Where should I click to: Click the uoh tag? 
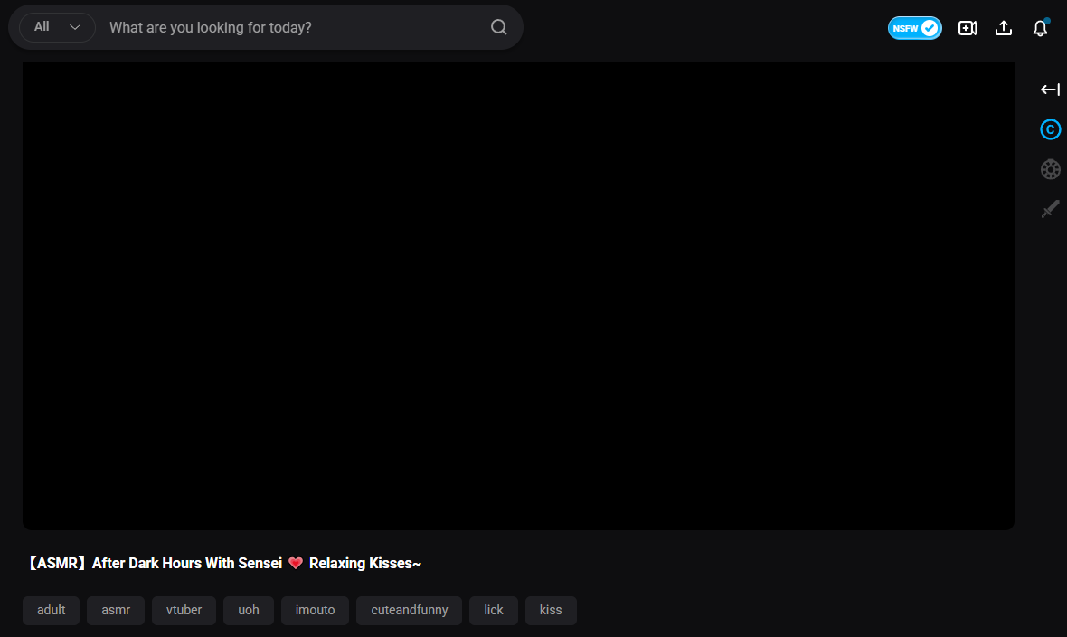[249, 611]
